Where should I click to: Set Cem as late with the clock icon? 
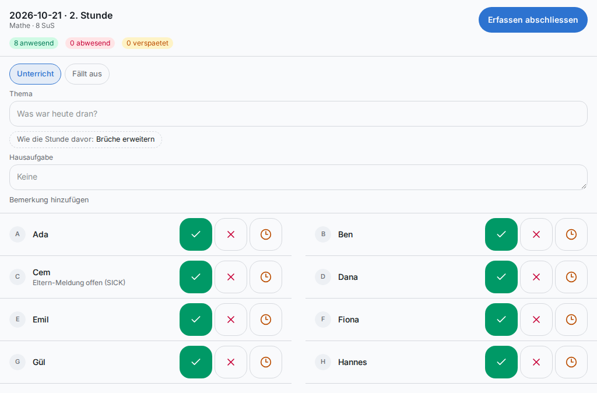tap(266, 277)
